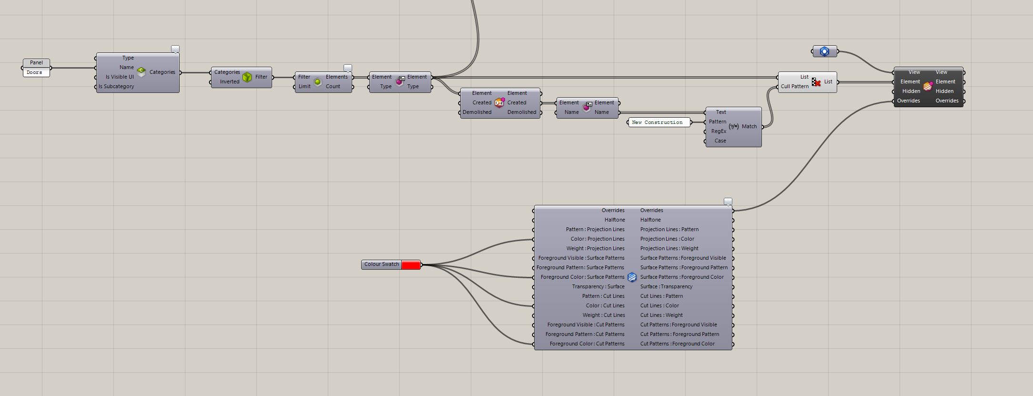Click Foreground Color : Cut Patterns input
1033x396 pixels.
pyautogui.click(x=587, y=344)
